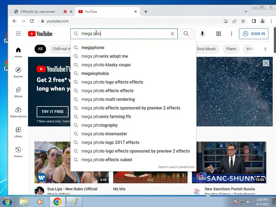Click the install app icon in address bar
This screenshot has height=207, width=276.
point(226,21)
